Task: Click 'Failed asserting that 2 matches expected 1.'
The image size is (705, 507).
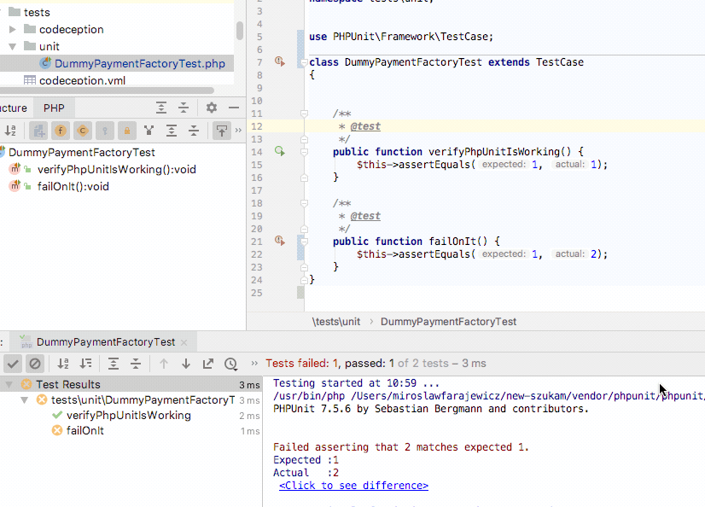Action: point(401,447)
